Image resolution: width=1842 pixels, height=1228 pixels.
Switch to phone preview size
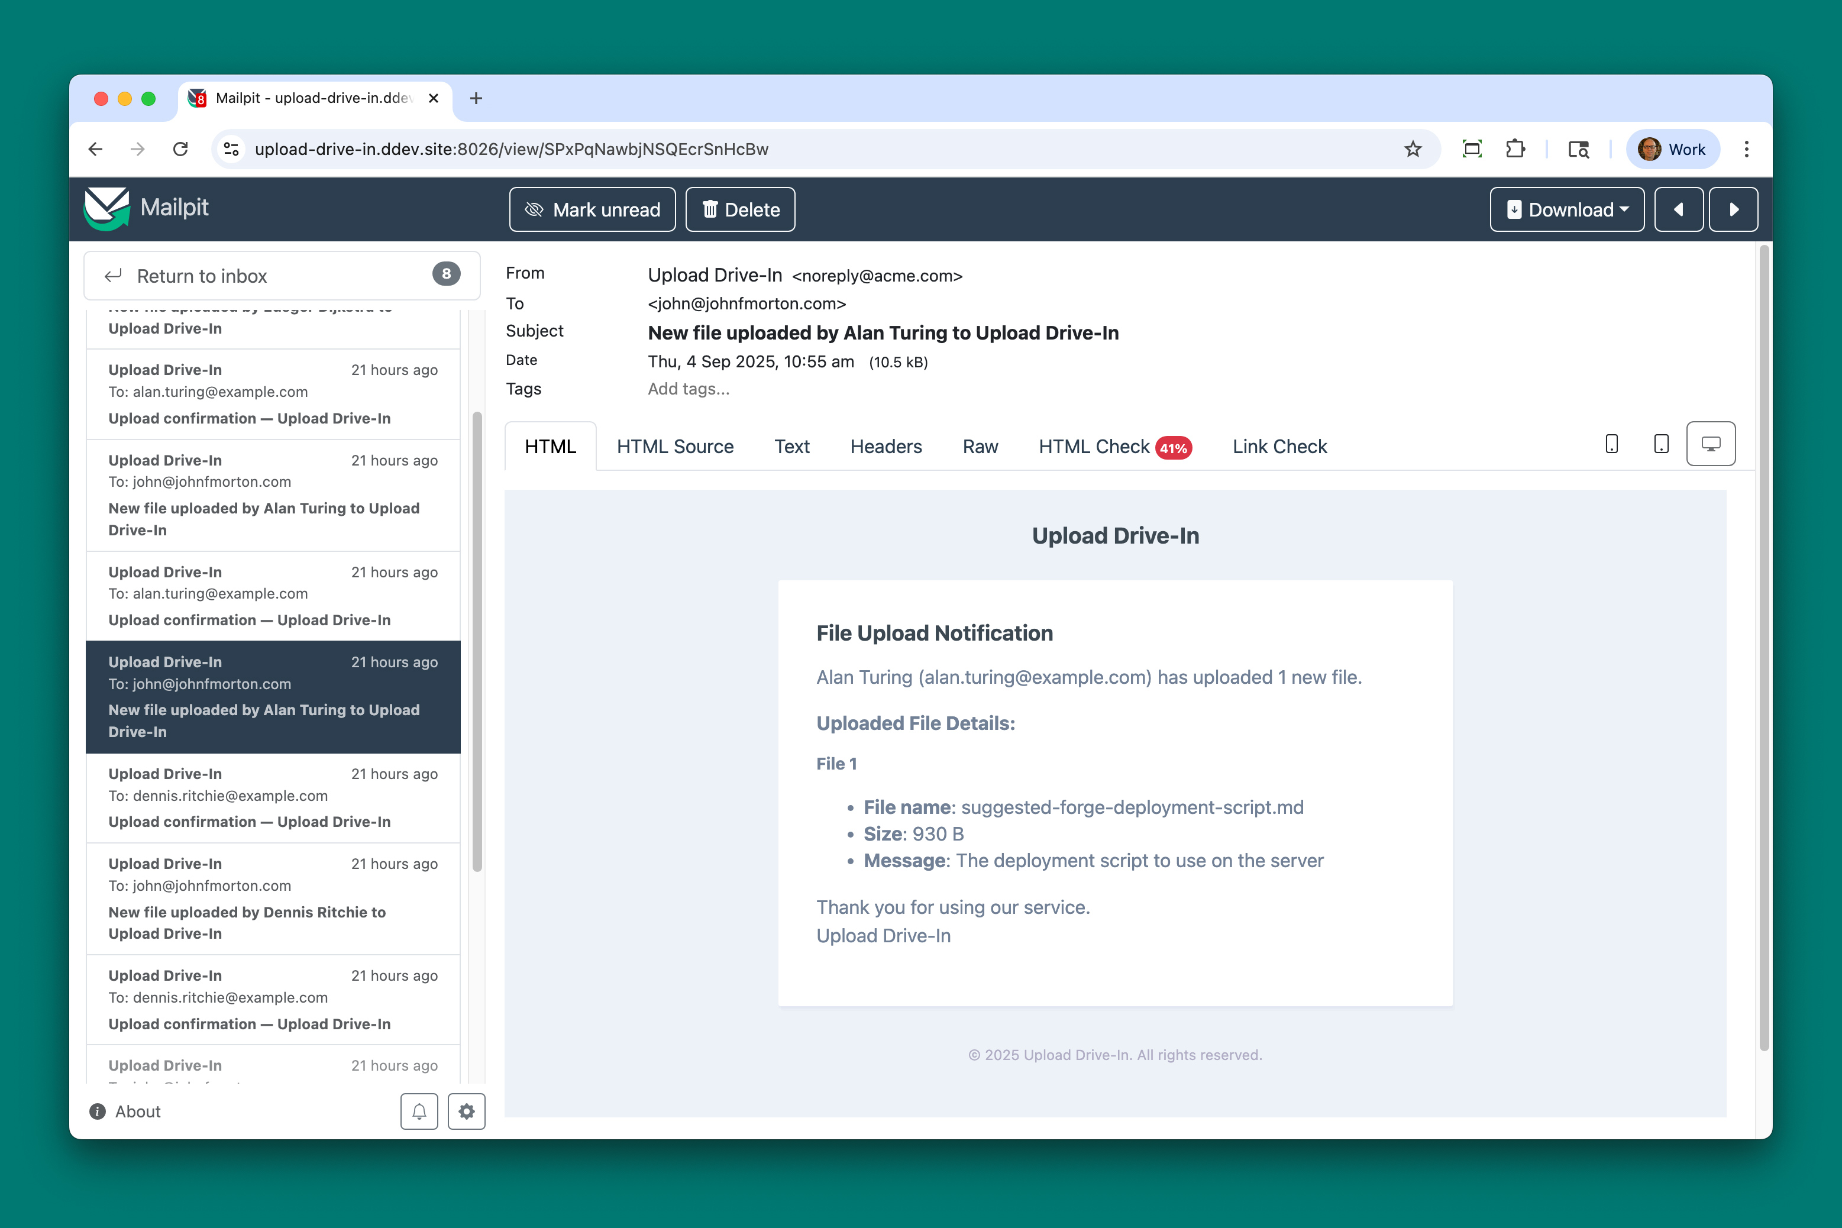[x=1612, y=444]
